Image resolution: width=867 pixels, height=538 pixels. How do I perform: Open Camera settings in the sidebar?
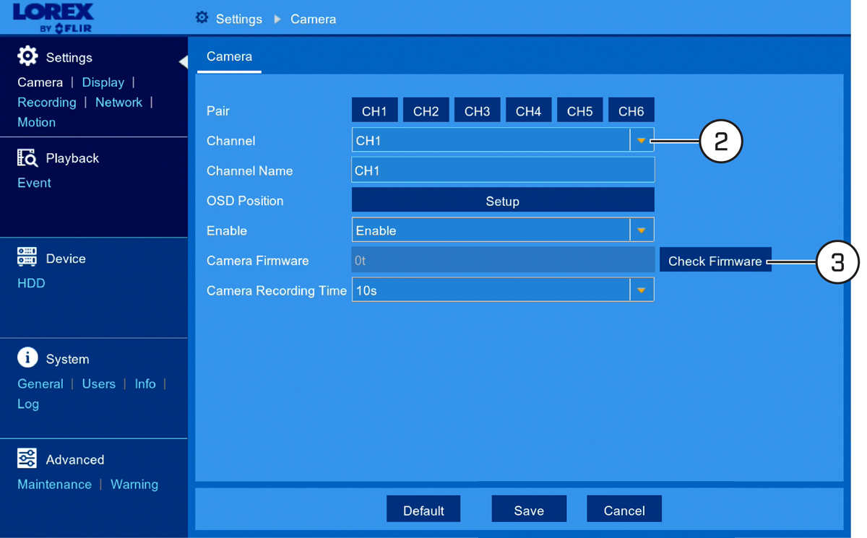tap(40, 82)
